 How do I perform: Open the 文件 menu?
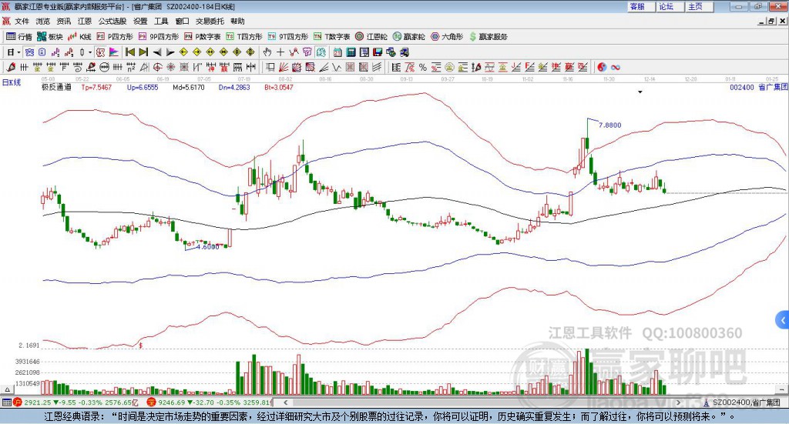[22, 21]
